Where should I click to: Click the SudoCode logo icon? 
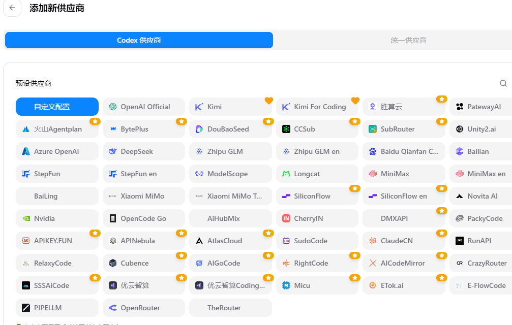pos(286,241)
